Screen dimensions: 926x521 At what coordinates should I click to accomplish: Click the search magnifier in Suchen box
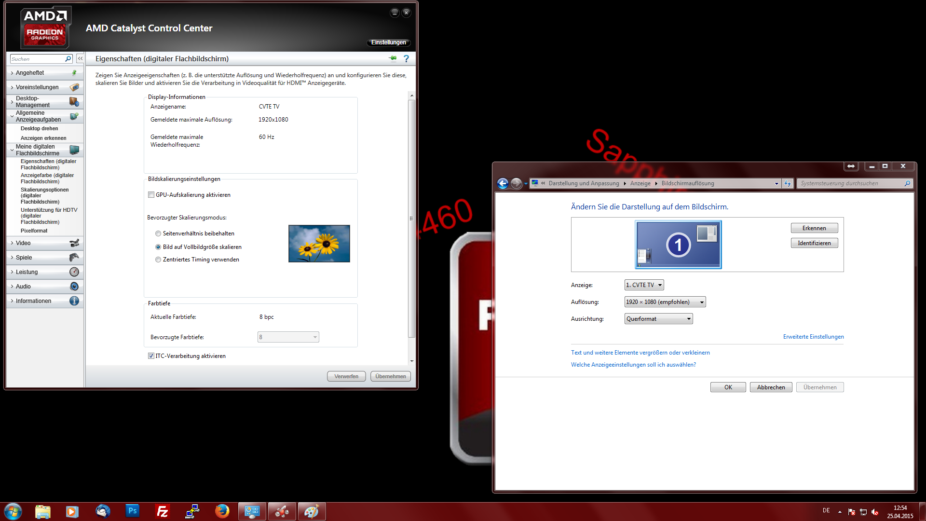coord(68,59)
